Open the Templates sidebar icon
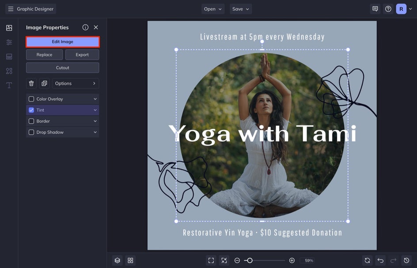 [x=9, y=57]
